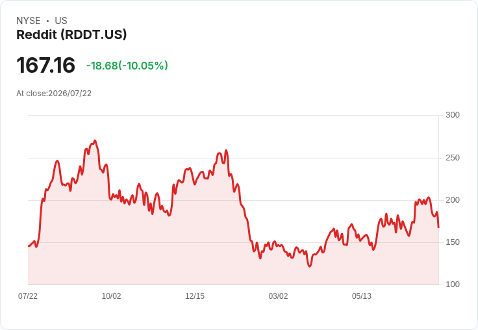The height and width of the screenshot is (330, 478).
Task: Click the leftmost start point of the chart line
Action: click(29, 246)
